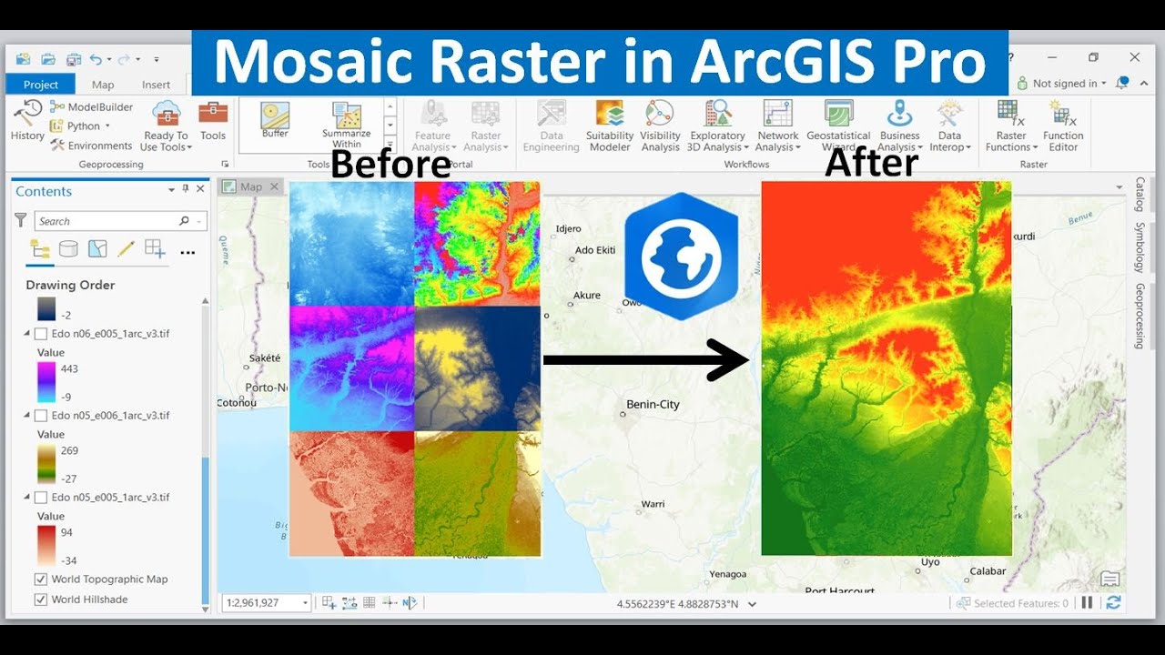Switch to the Insert ribbon tab
This screenshot has height=655, width=1165.
(156, 85)
